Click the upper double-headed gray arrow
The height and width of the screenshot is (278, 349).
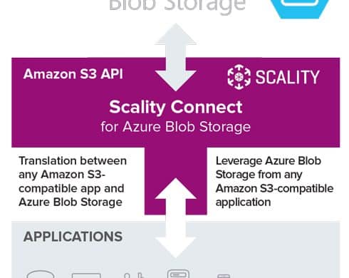point(175,57)
